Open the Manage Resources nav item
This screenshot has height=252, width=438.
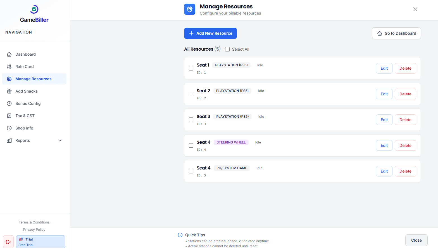(x=33, y=79)
